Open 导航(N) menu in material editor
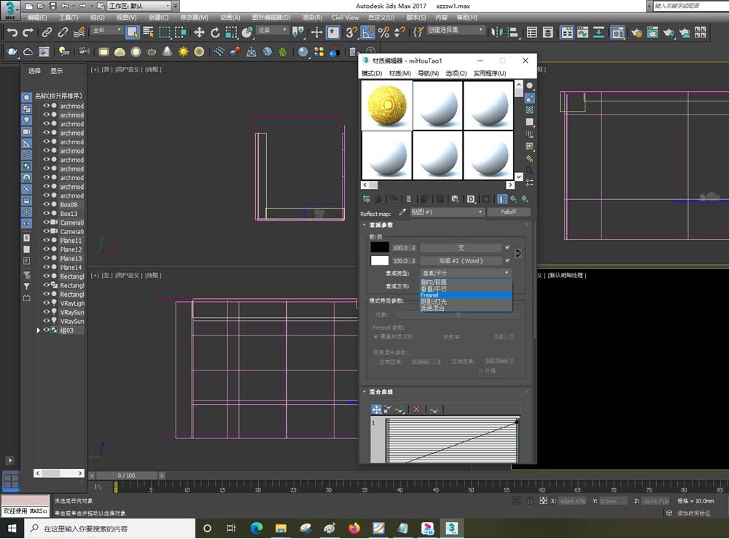 pyautogui.click(x=428, y=74)
